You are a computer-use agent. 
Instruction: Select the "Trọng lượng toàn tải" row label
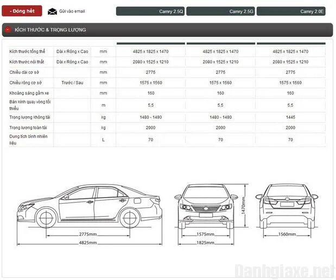pos(28,128)
